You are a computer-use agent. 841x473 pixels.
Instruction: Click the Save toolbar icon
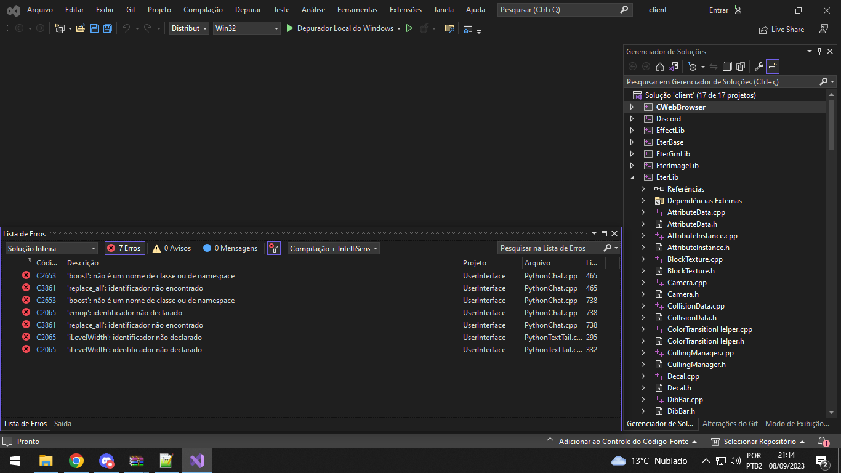point(94,28)
